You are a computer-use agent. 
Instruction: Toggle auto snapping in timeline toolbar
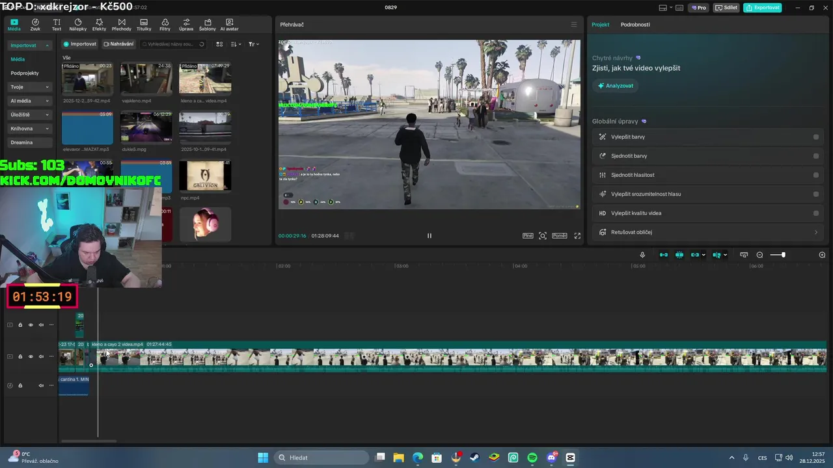[x=679, y=255]
